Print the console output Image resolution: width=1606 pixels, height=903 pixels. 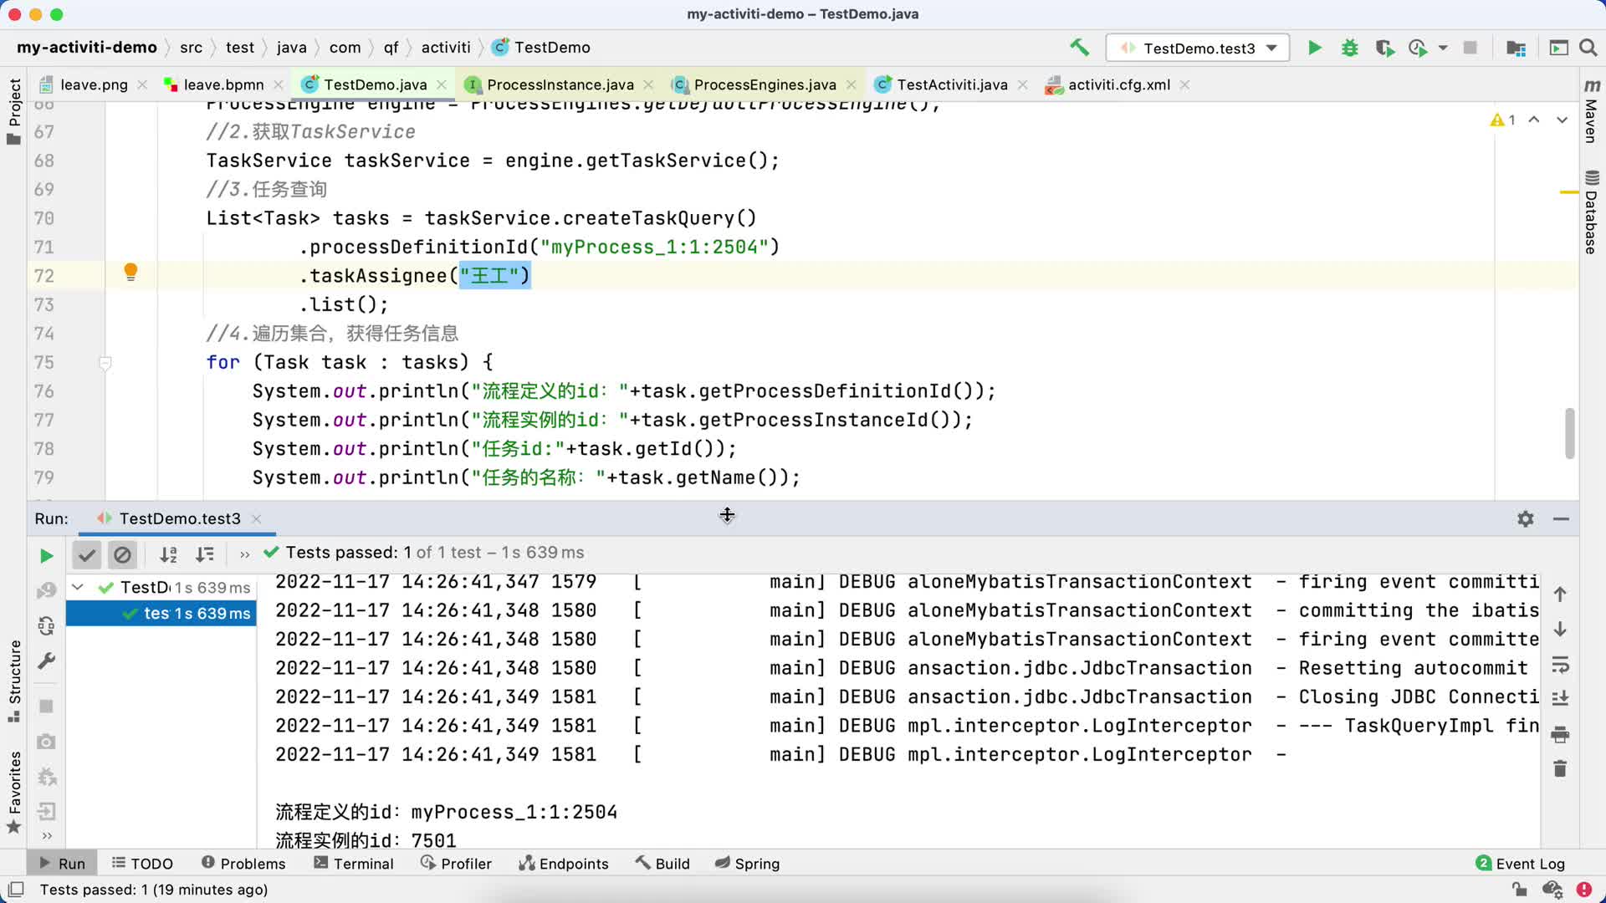tap(1560, 734)
